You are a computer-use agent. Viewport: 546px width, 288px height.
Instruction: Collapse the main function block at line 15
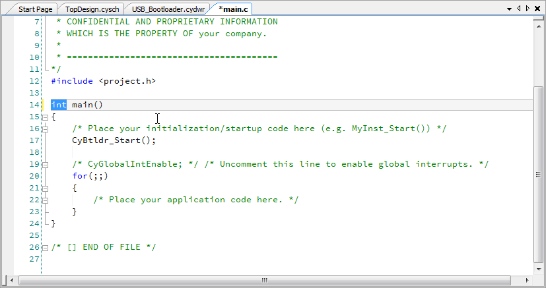click(x=45, y=117)
